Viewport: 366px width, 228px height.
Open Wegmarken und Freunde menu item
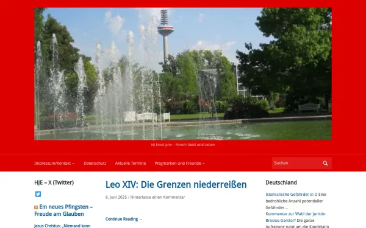(178, 164)
